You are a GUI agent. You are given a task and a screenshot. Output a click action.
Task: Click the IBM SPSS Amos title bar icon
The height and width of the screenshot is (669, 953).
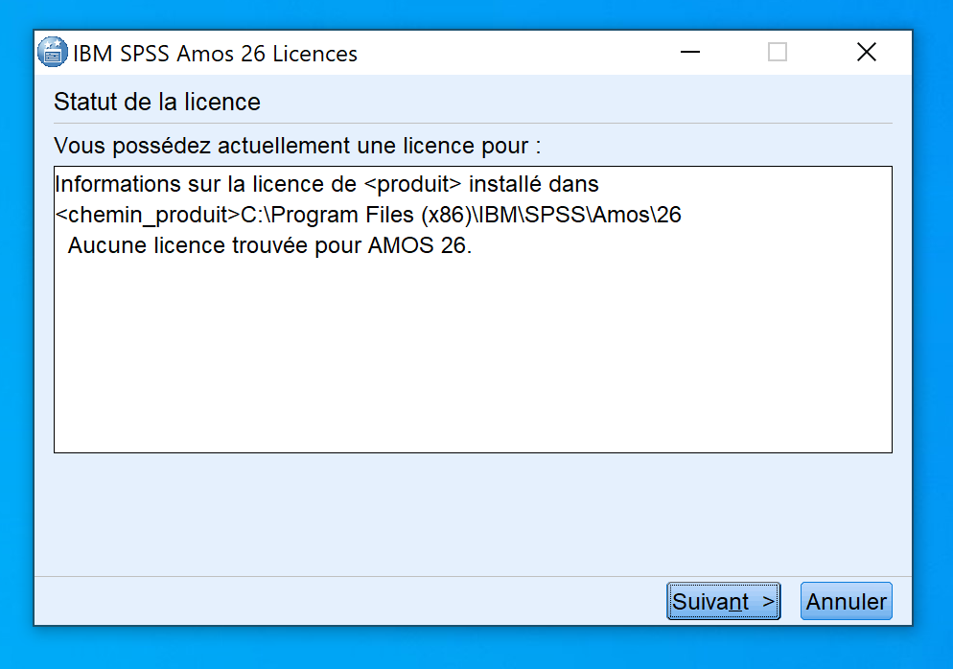(x=53, y=53)
